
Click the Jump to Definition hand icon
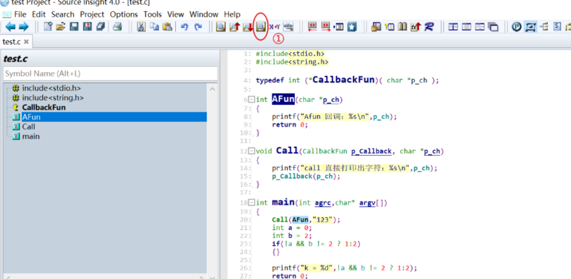(376, 27)
